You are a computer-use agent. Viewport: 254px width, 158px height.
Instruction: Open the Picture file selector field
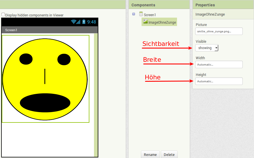[219, 31]
